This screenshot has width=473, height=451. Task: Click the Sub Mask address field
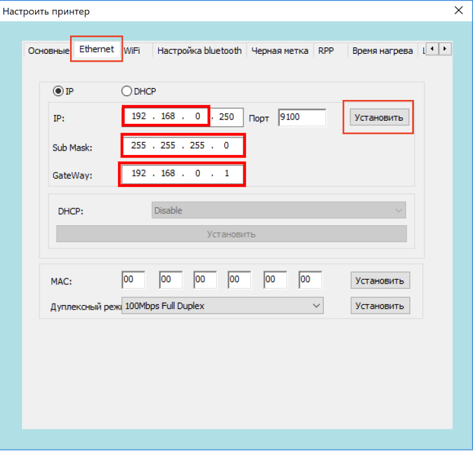coord(182,146)
